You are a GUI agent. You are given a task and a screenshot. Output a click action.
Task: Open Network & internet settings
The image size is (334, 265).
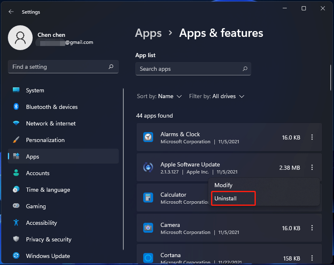click(63, 123)
